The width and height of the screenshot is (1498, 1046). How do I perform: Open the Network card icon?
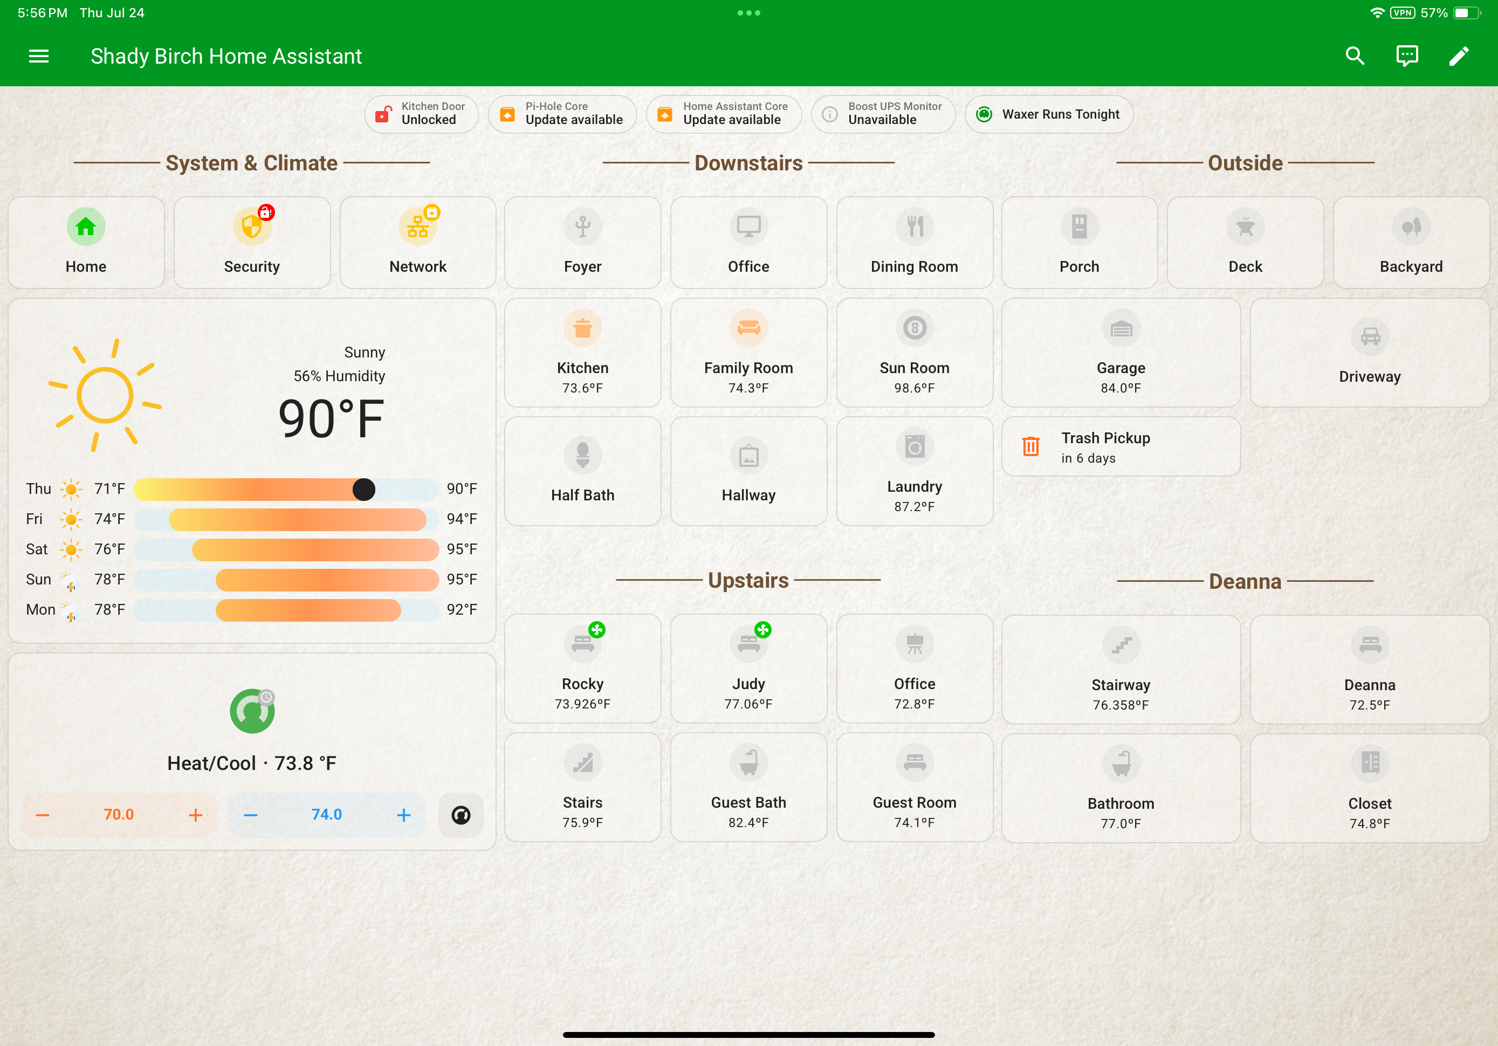click(417, 226)
